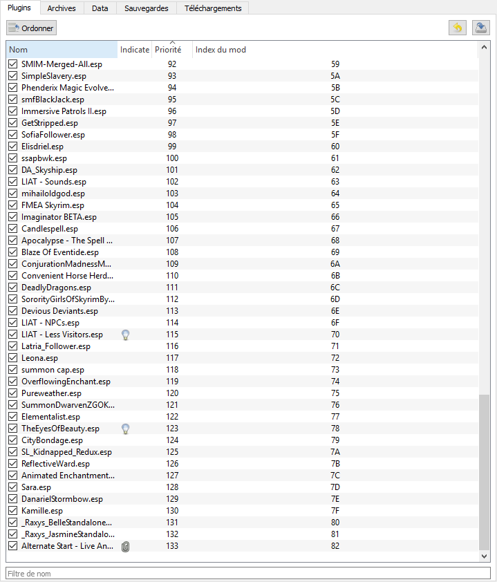Disable Kamille.esp plugin checkbox
Image resolution: width=497 pixels, height=582 pixels.
[x=13, y=511]
